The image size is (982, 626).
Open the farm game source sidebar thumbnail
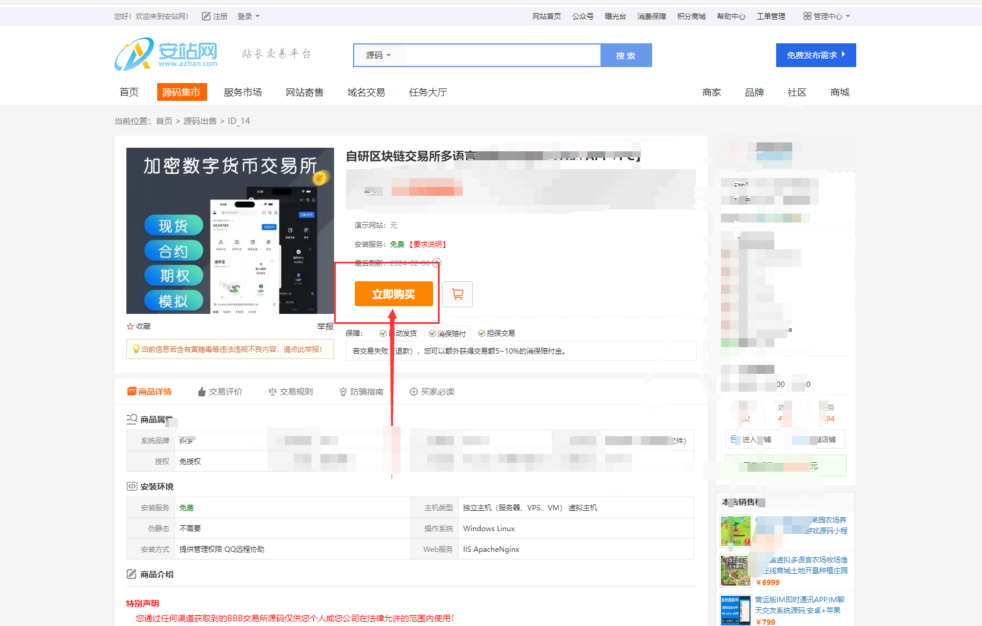(736, 531)
